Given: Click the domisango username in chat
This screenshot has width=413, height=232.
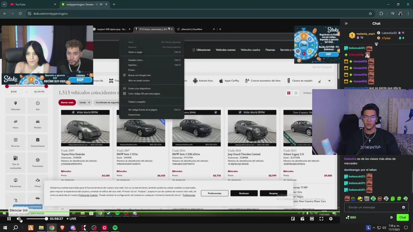Looking at the screenshot, I should click(352, 170).
